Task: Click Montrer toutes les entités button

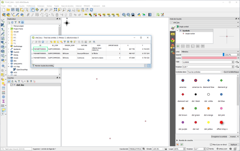Action: 43,65
